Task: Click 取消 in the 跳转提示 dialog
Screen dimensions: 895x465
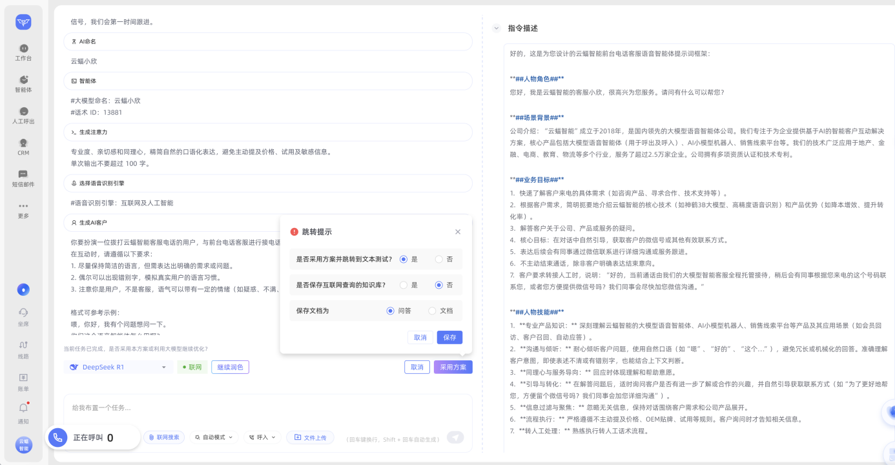Action: click(420, 337)
